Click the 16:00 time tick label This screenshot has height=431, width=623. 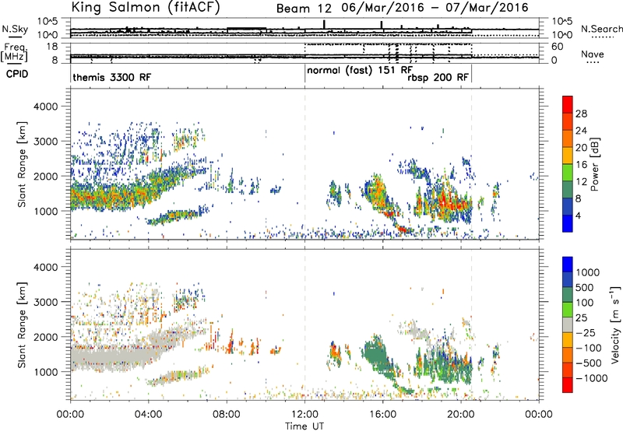click(382, 415)
